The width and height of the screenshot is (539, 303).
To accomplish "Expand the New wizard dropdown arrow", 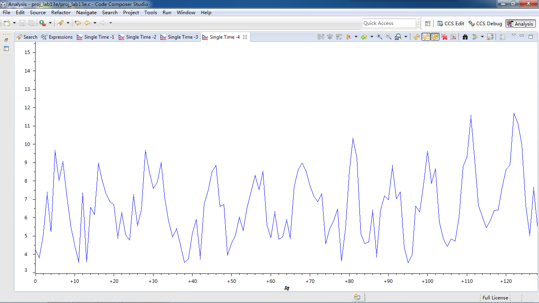I will [15, 23].
